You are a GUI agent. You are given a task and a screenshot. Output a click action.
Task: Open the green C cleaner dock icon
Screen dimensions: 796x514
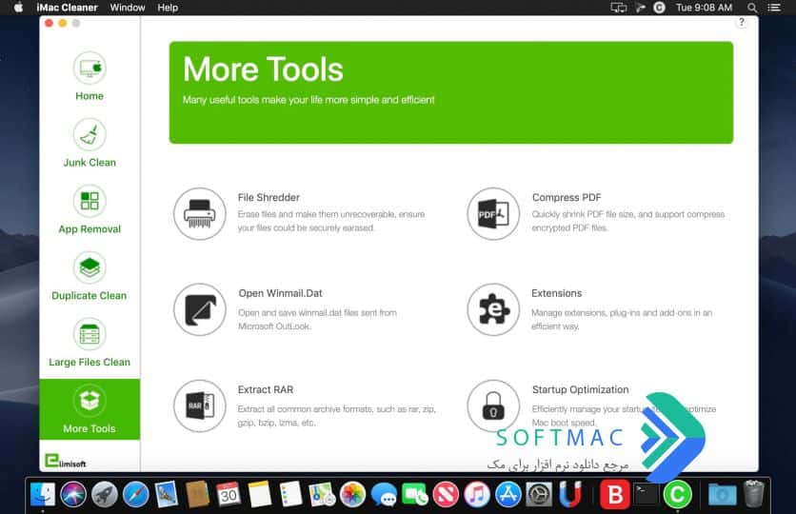pos(677,494)
